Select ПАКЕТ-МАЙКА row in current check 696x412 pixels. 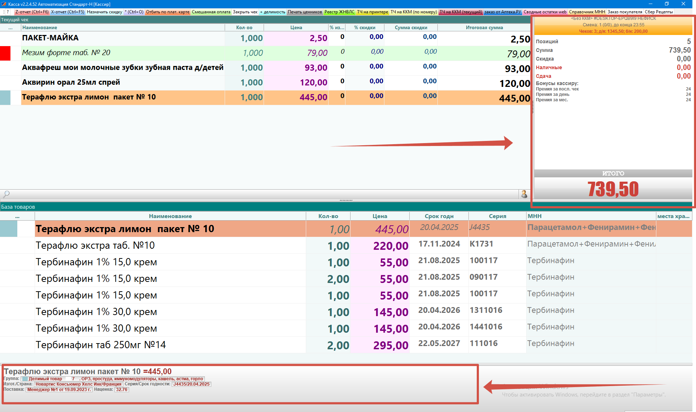coord(265,38)
